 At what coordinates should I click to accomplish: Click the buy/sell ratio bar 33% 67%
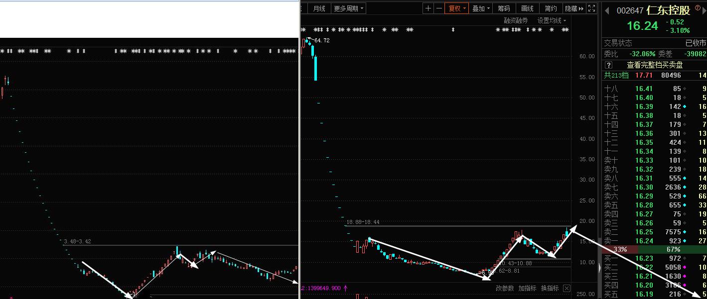pos(655,249)
